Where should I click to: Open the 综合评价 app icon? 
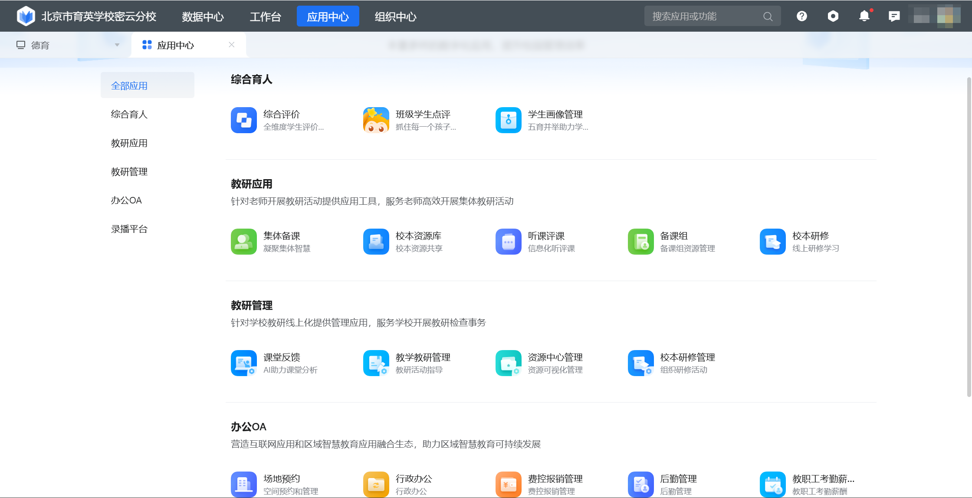click(x=244, y=120)
